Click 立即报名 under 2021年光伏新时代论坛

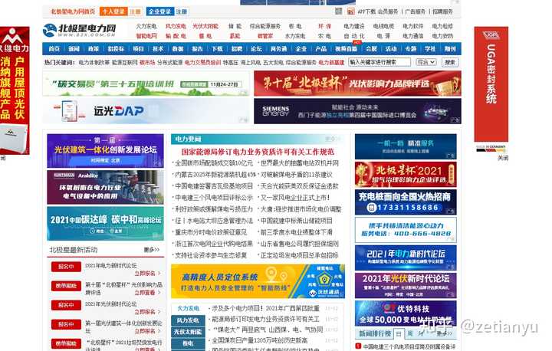coord(147,312)
